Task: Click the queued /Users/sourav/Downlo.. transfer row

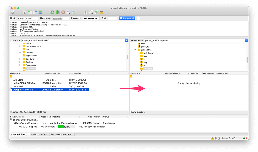Action: 63,123
